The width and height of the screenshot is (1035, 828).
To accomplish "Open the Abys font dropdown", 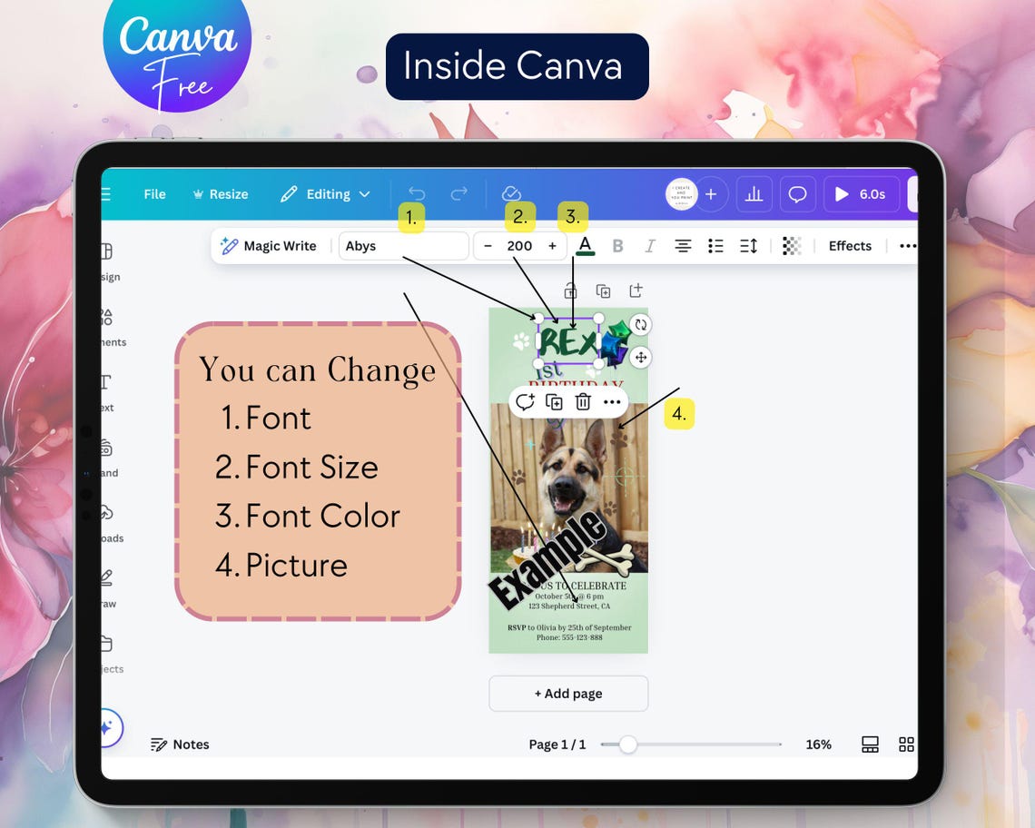I will pos(403,246).
